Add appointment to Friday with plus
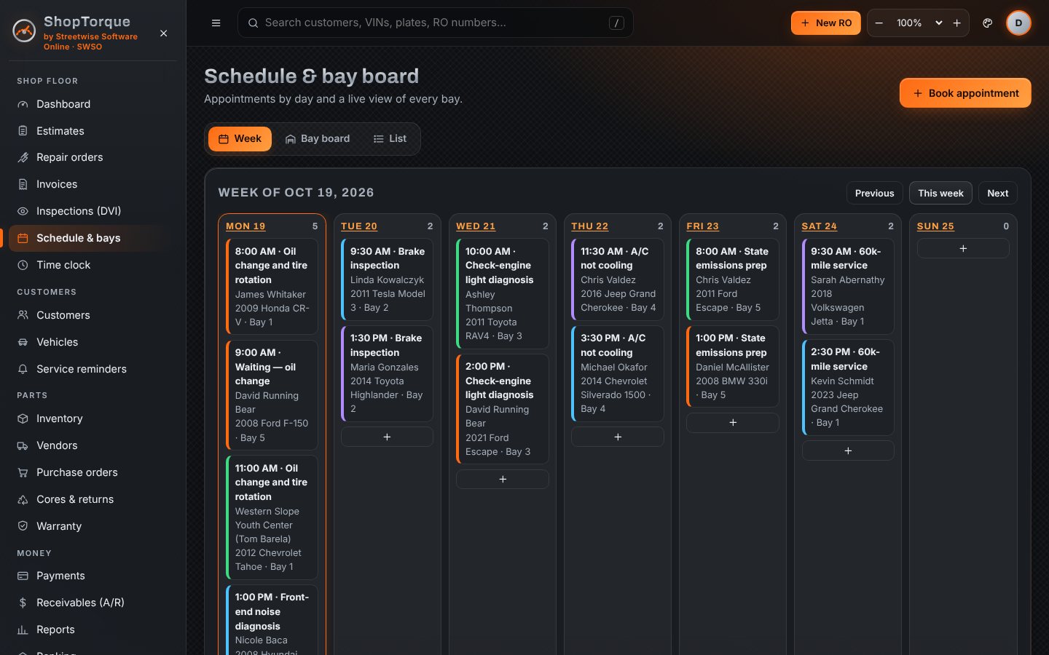 point(733,423)
